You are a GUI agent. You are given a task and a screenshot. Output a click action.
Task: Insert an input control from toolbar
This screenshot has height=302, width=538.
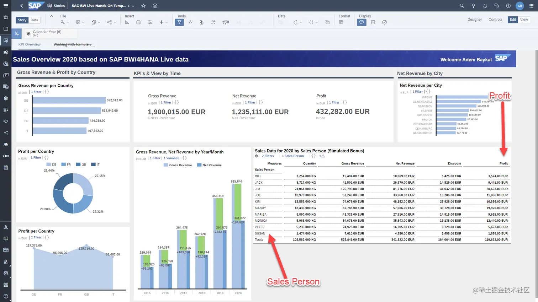point(150,22)
